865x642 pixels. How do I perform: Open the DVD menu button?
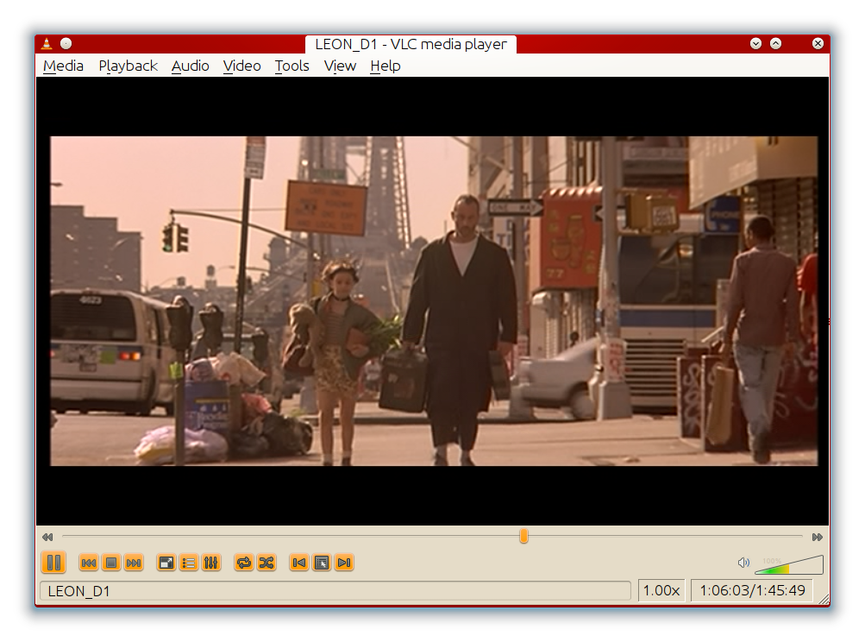point(322,563)
